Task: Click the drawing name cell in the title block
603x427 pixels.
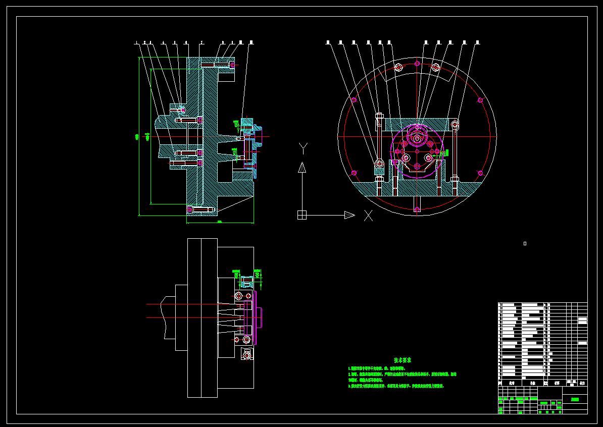Action: point(575,400)
